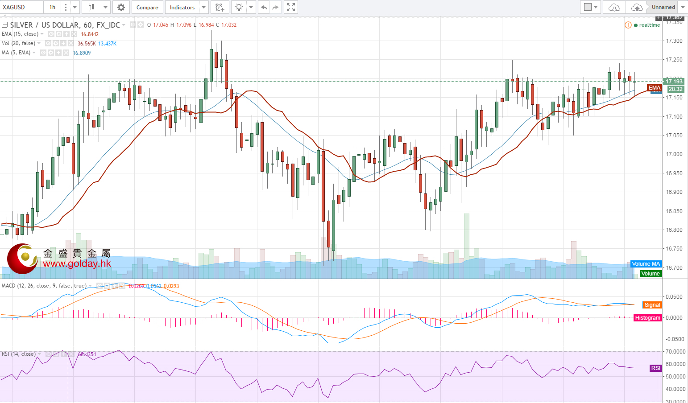Hide the MACD indicator with eye icon
The width and height of the screenshot is (688, 403).
99,286
